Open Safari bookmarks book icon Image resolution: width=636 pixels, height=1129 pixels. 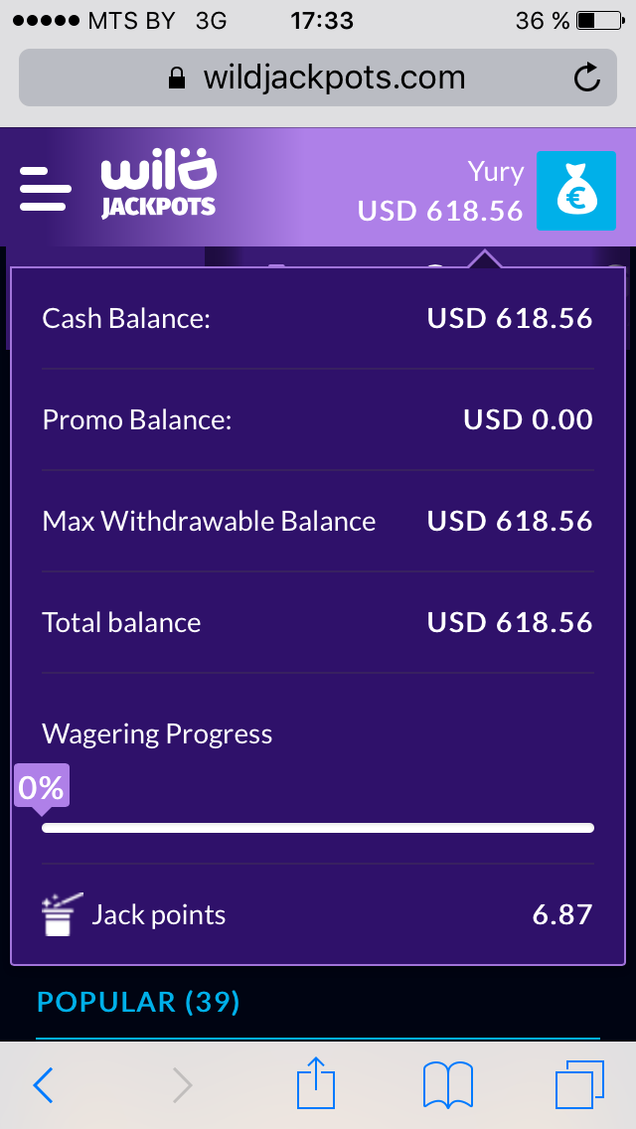tap(447, 1084)
